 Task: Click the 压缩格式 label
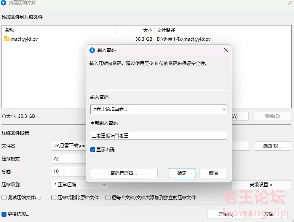pos(11,159)
